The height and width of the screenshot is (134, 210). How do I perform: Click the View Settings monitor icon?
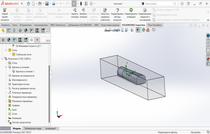(x=154, y=30)
